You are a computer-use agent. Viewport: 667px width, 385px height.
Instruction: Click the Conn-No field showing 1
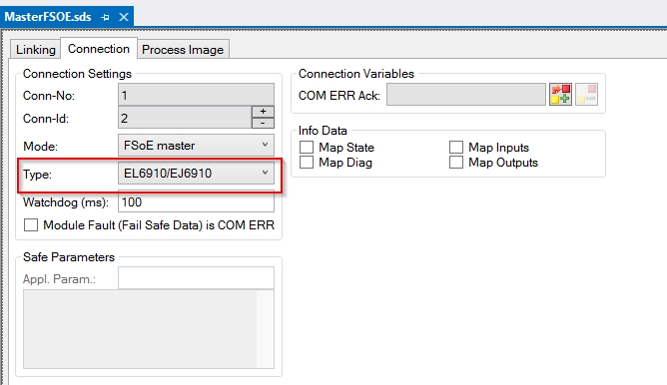click(196, 95)
